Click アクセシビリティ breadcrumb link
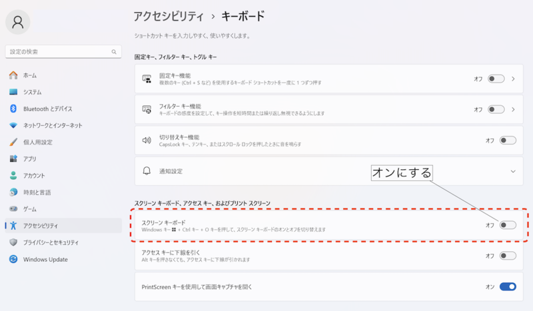Screen dimensions: 533x311 [x=169, y=16]
